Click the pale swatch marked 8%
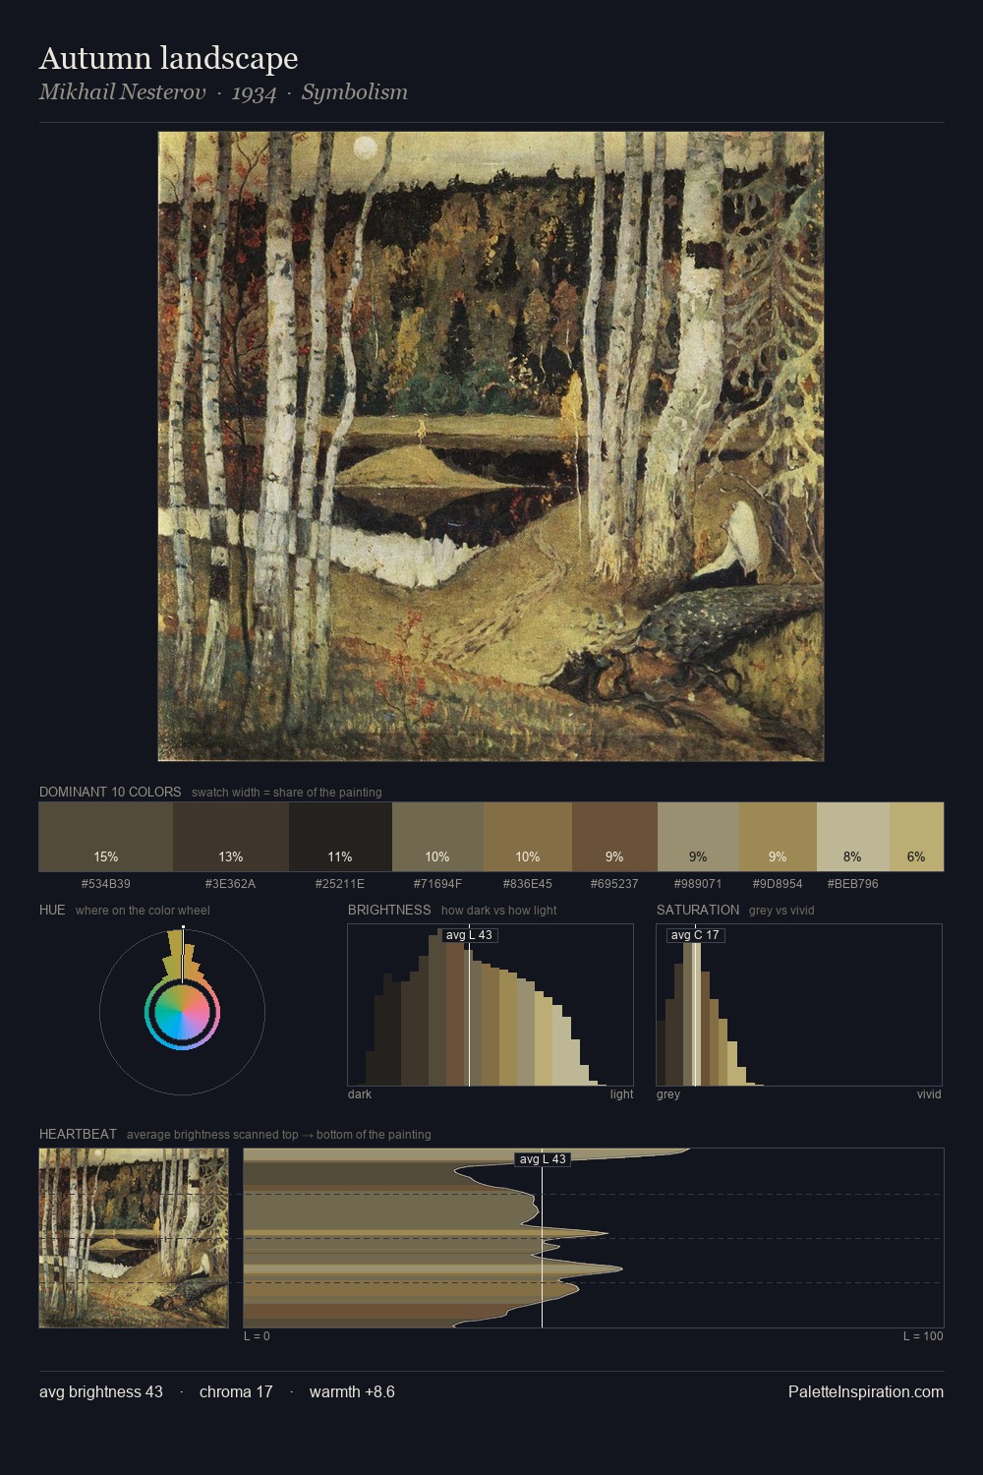 [x=853, y=837]
